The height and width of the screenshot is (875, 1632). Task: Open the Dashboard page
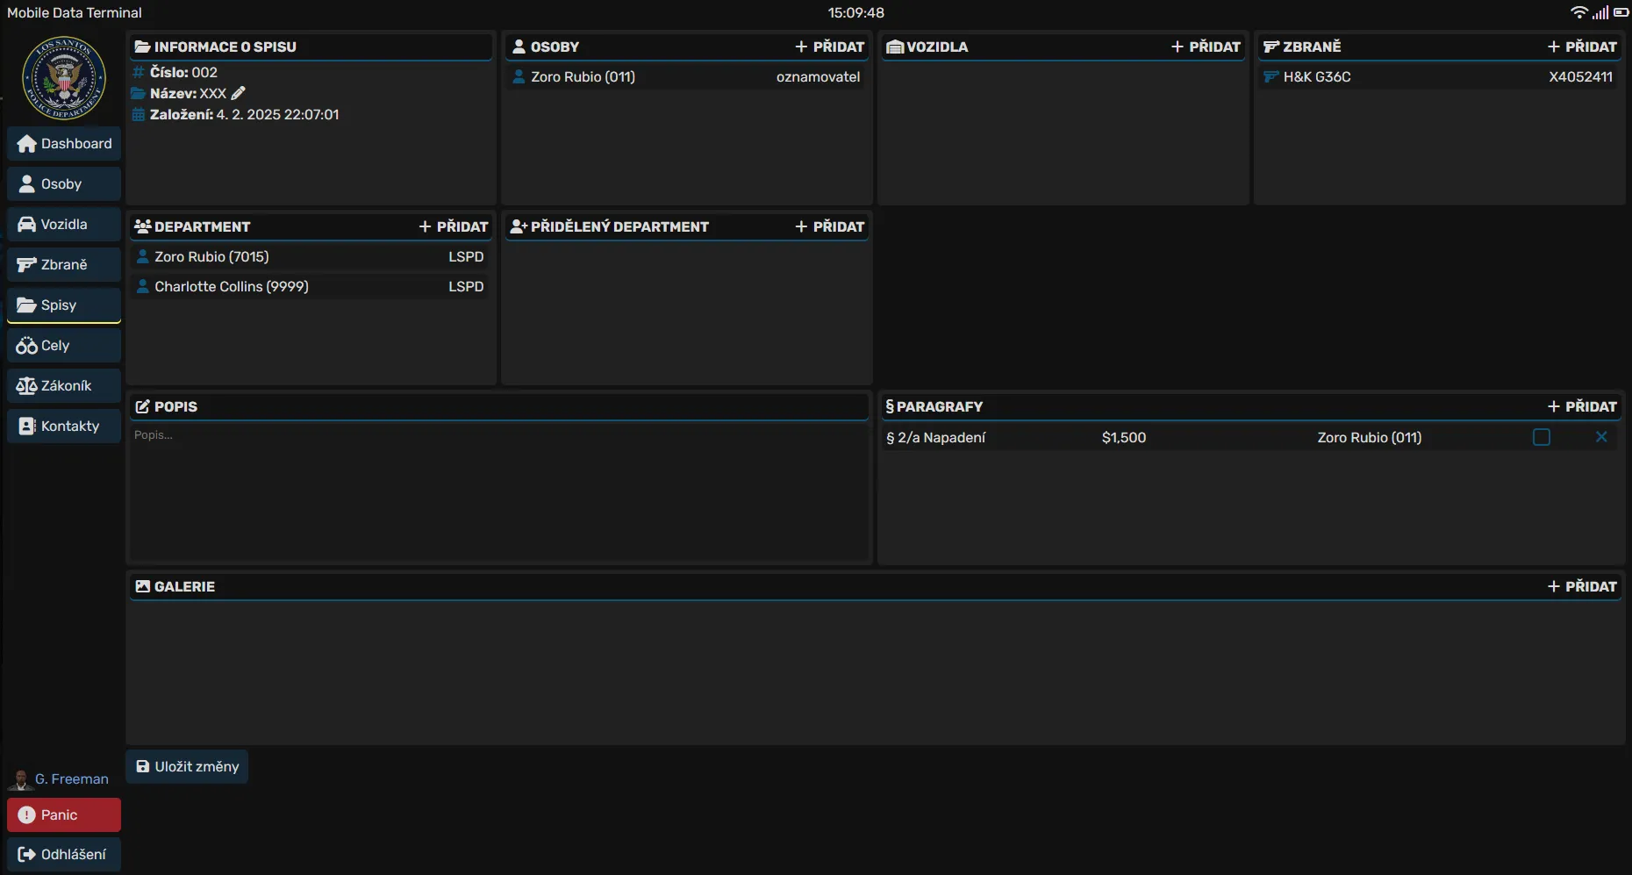click(x=64, y=144)
